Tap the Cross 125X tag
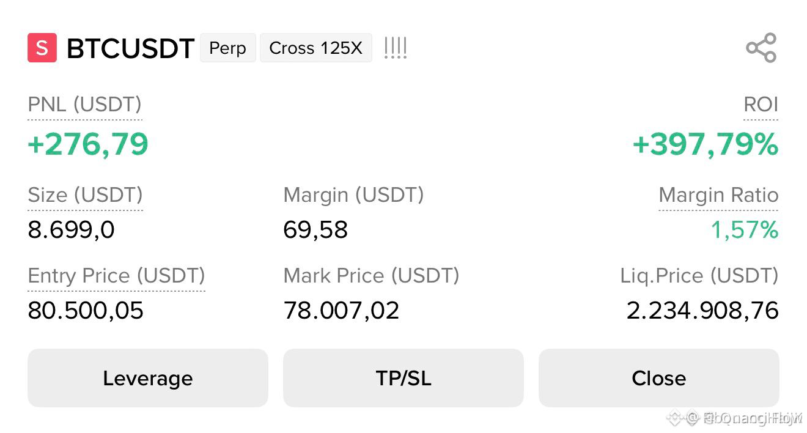The image size is (807, 433). click(316, 48)
